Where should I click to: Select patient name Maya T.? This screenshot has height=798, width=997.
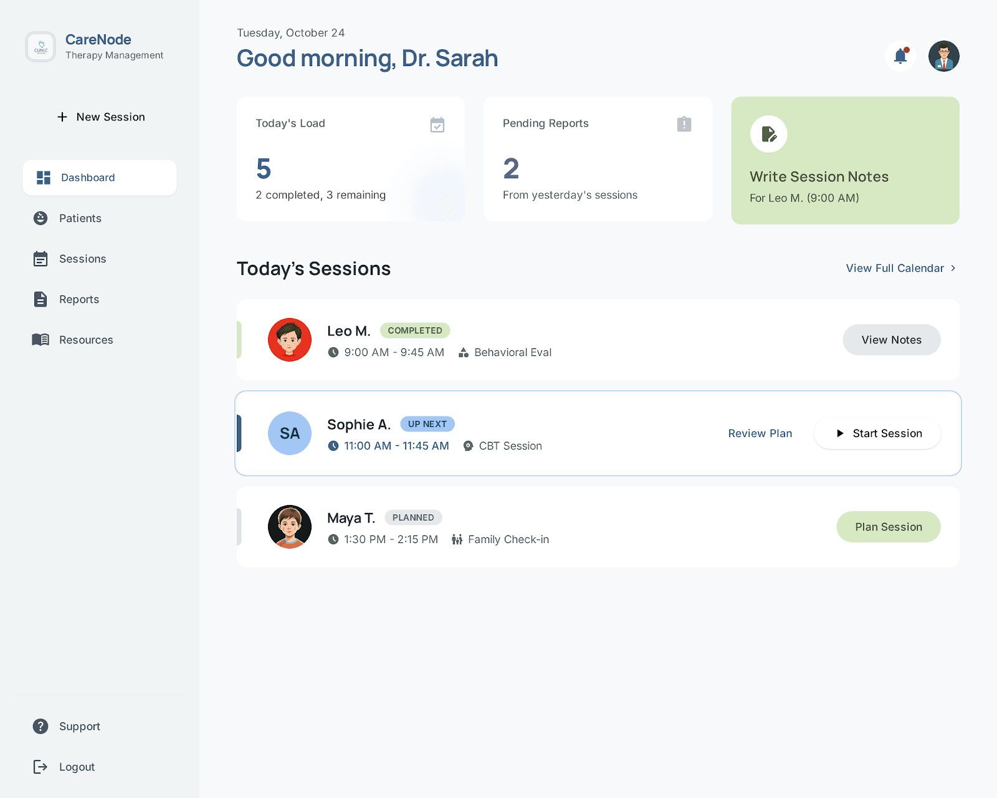[x=351, y=518]
